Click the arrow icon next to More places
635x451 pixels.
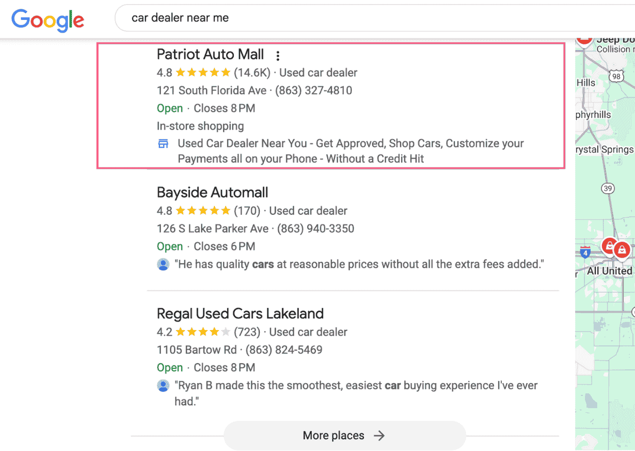click(x=379, y=435)
